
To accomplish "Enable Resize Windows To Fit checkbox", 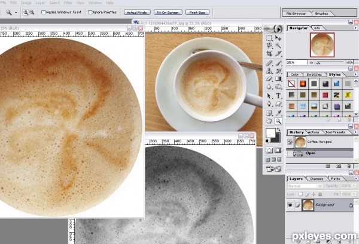I will point(43,12).
